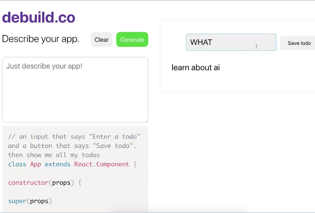Click the "extends" keyword in the code
Screen dimensions: 315x213
[57, 164]
